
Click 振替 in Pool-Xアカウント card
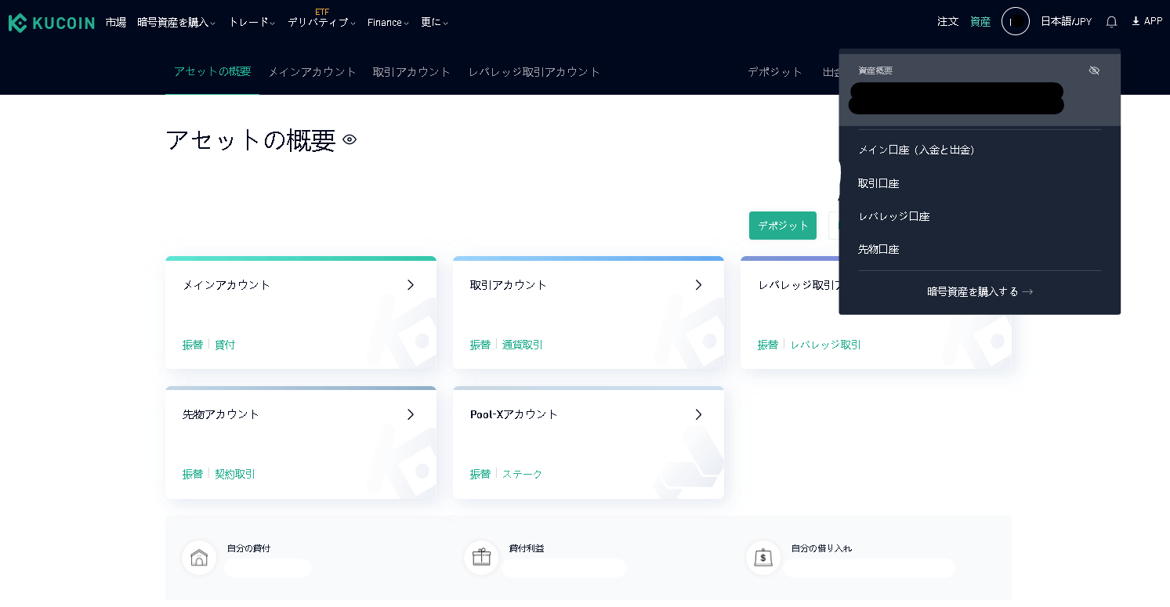pos(480,474)
